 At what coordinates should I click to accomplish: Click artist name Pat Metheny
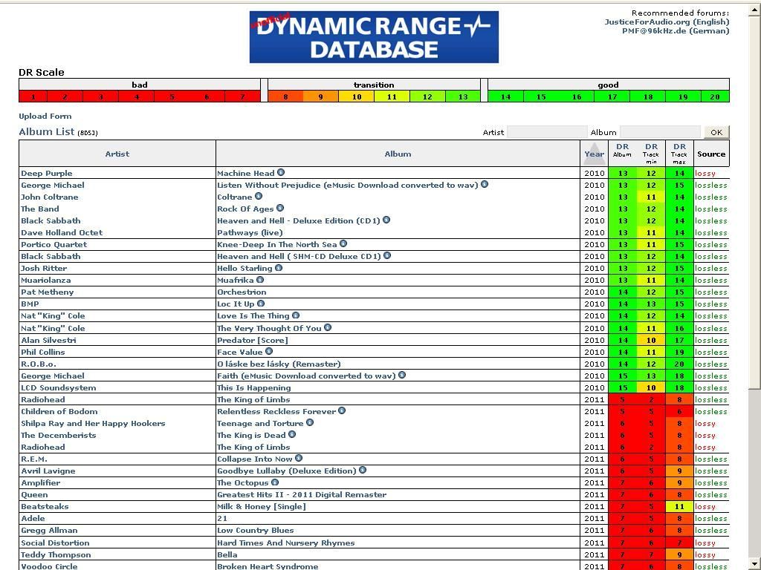coord(47,292)
